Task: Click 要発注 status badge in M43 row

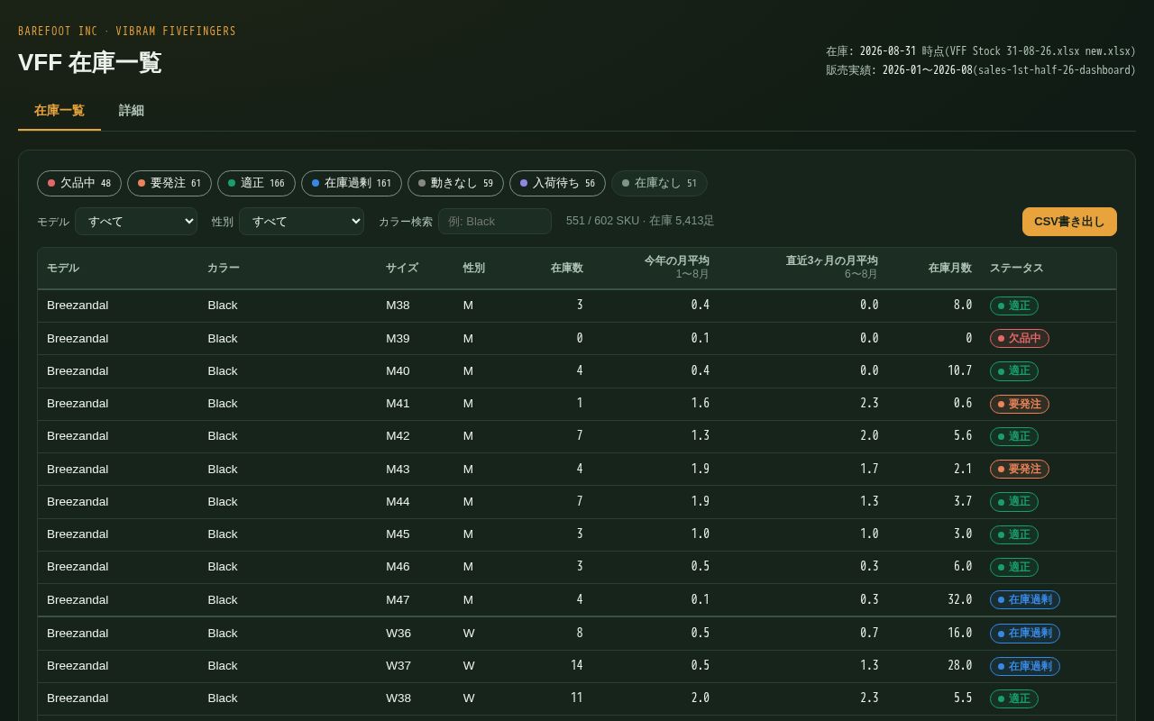Action: [x=1020, y=469]
